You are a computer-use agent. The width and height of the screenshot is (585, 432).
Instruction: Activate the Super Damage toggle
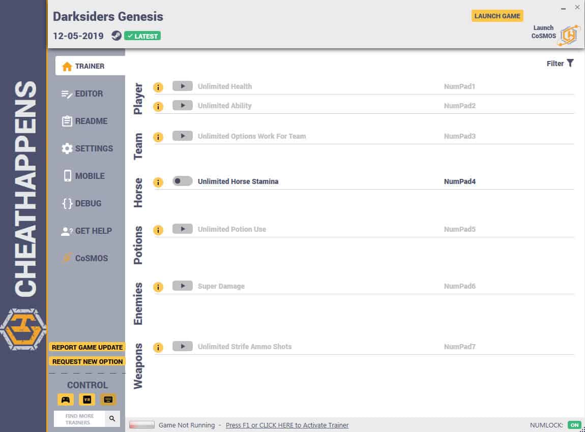183,286
